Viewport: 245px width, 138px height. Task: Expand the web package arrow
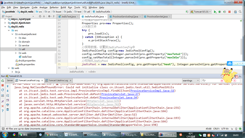pos(16,53)
